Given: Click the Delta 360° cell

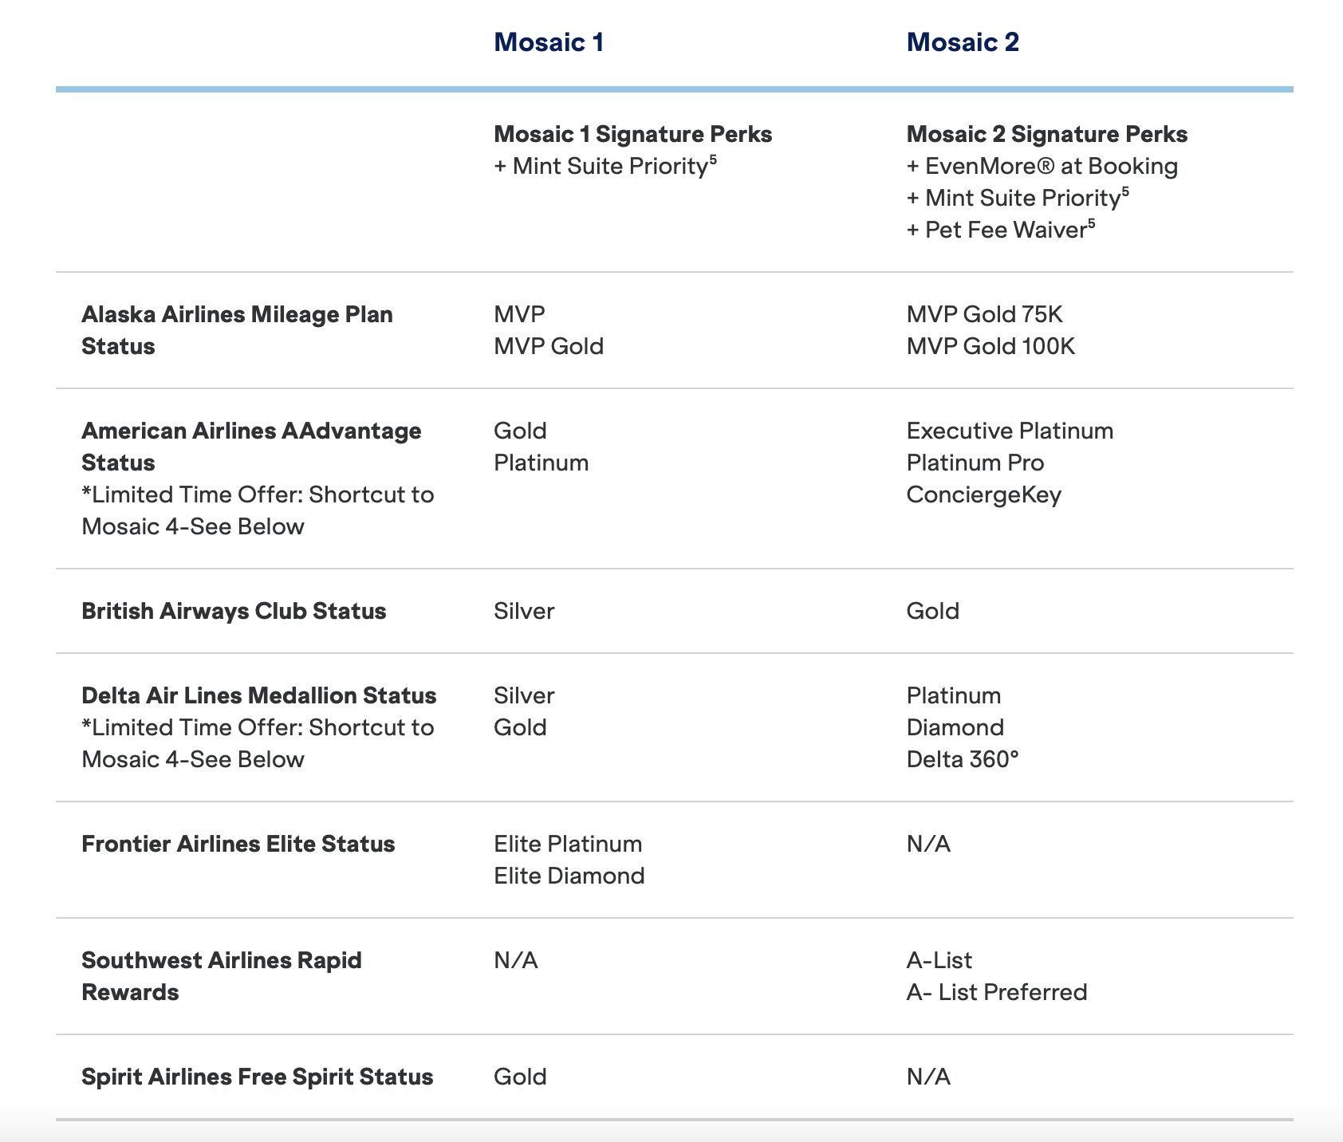Looking at the screenshot, I should pyautogui.click(x=963, y=759).
